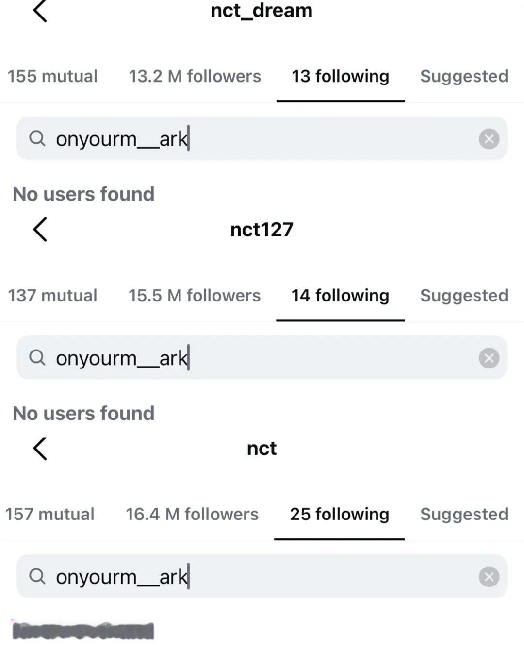
Task: Tap the nct_dream profile title
Action: click(262, 11)
